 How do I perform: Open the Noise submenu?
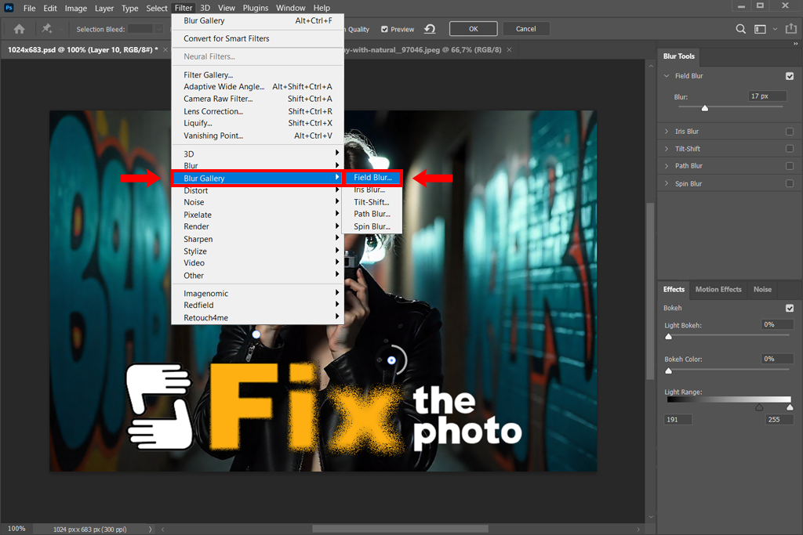(x=257, y=202)
